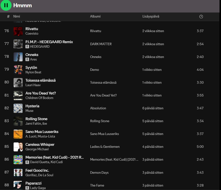Open the DARK MATTER album
Screen dimensions: 221x190
(x=101, y=44)
